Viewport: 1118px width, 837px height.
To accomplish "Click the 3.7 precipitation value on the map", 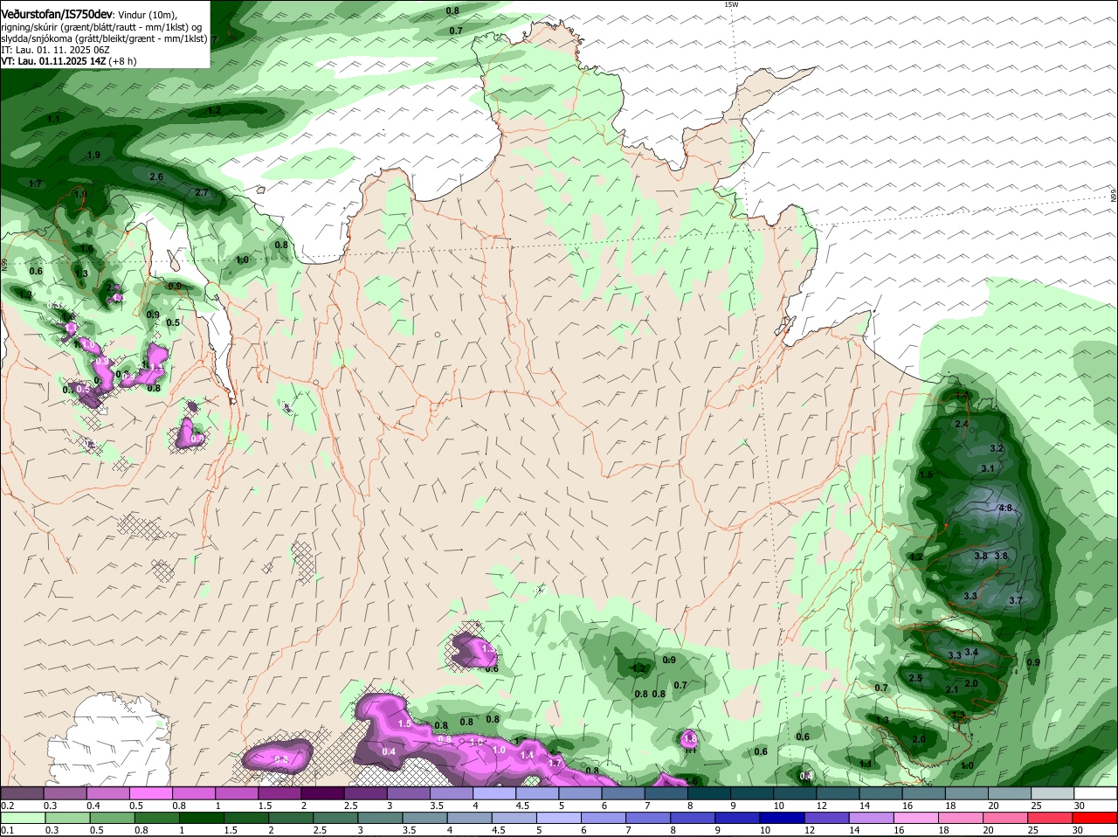I will point(1015,600).
